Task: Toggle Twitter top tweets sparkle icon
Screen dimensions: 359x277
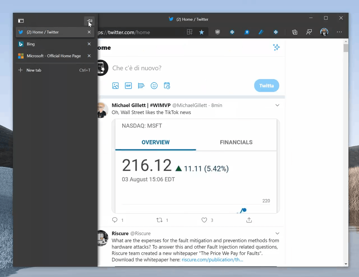Action: click(x=276, y=47)
